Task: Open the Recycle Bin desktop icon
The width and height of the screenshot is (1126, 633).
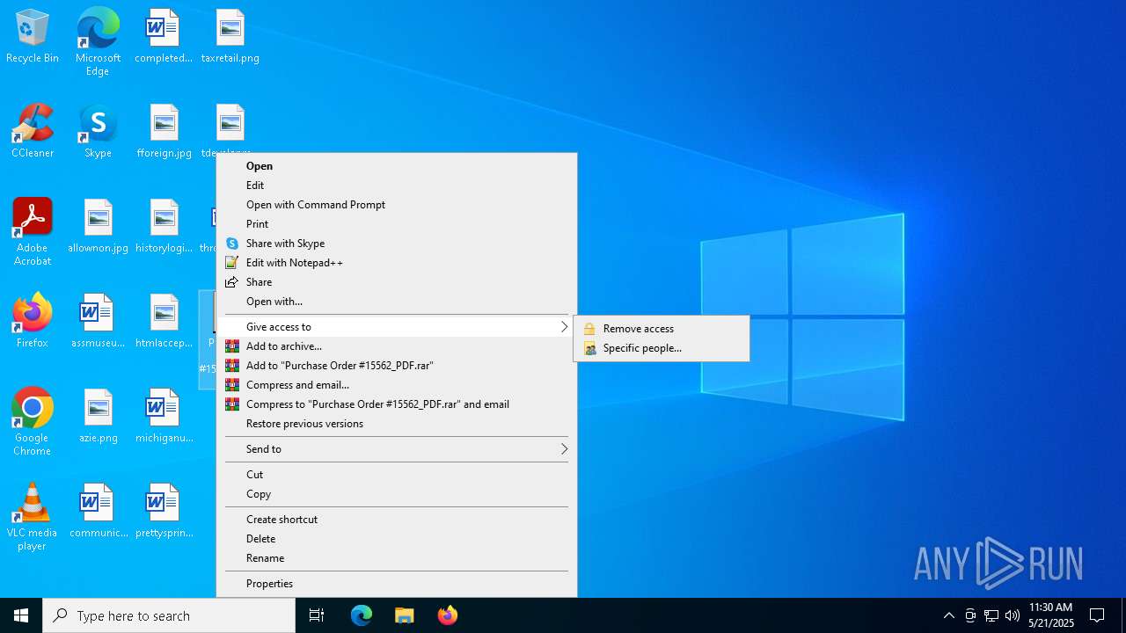Action: tap(33, 37)
